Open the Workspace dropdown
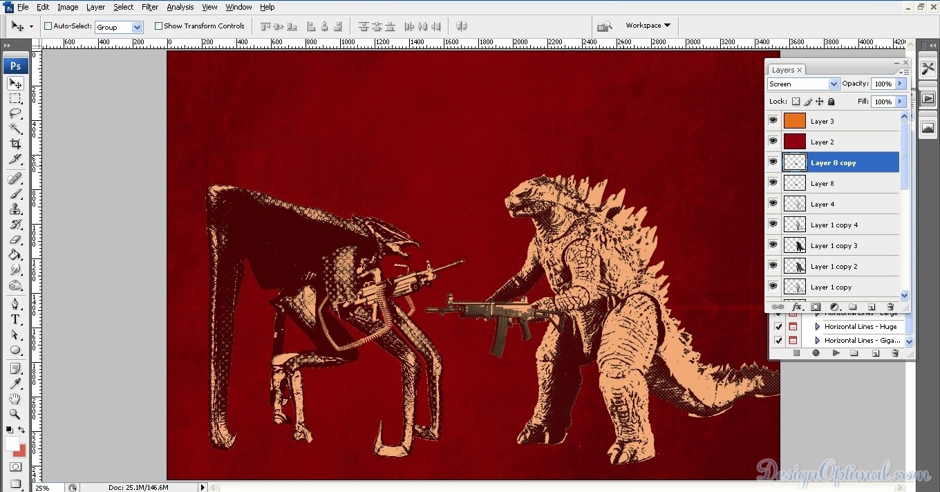Screen dimensions: 940x492 tap(648, 26)
